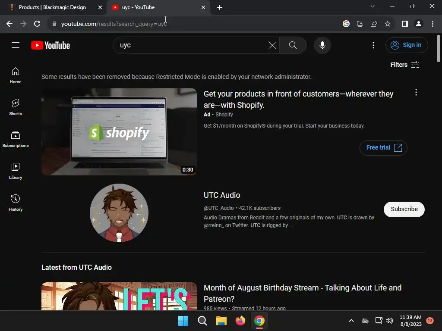Open YouTube settings three-dot menu
The image size is (442, 331).
tap(373, 45)
